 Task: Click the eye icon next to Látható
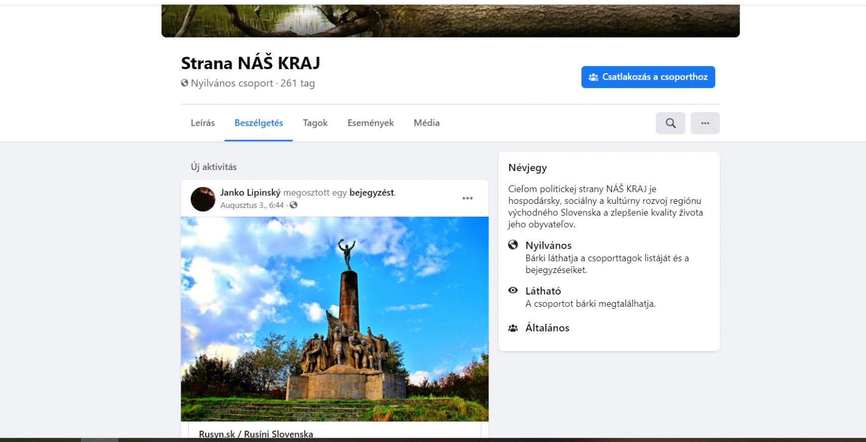point(513,290)
